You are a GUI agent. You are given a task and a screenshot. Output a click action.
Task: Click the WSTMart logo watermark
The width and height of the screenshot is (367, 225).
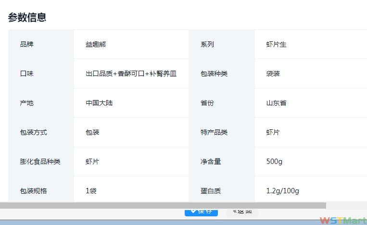click(342, 220)
